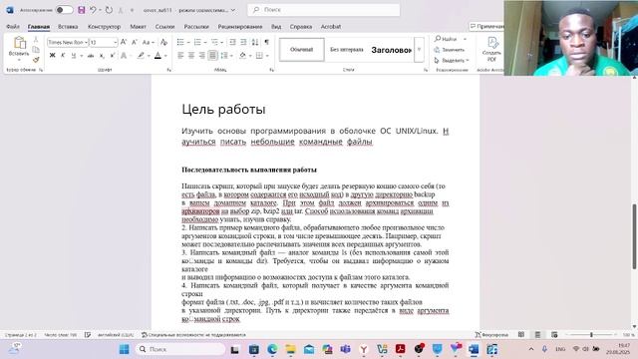Image resolution: width=638 pixels, height=359 pixels.
Task: Increase font size with the larger A icon
Action: click(124, 42)
